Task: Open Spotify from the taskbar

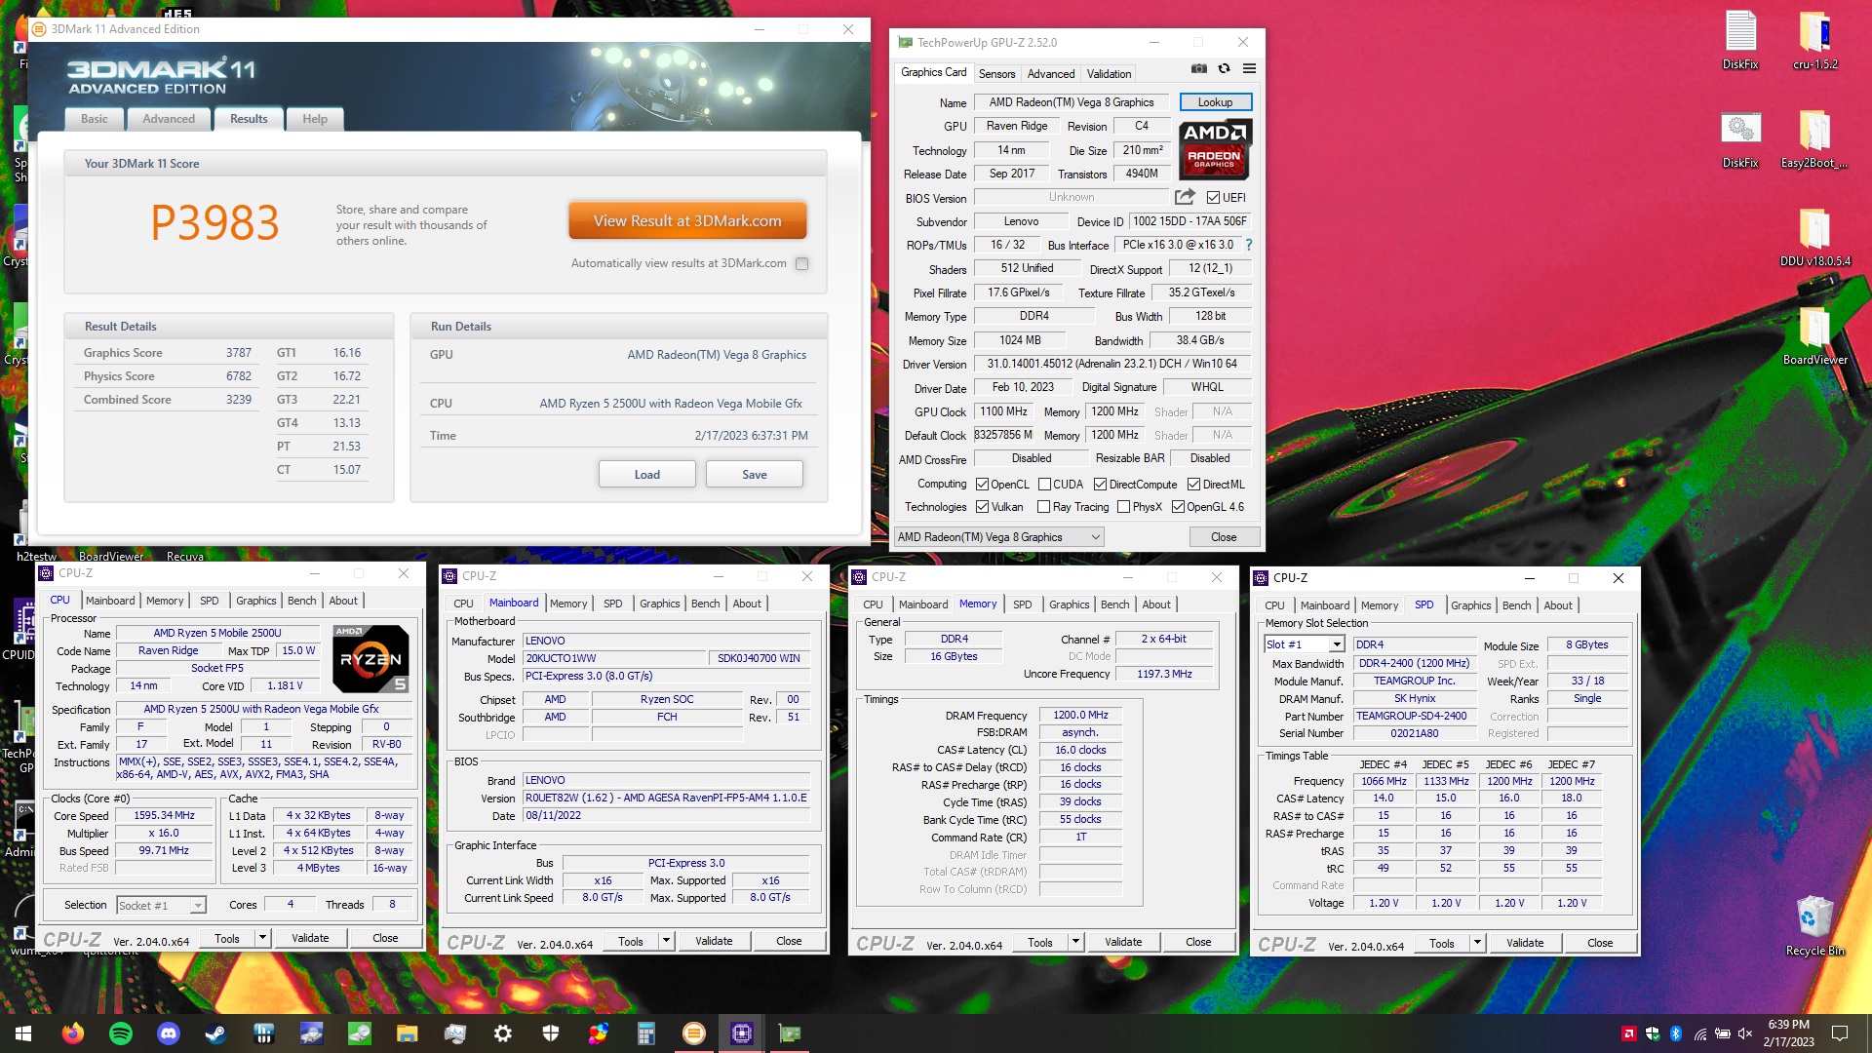Action: click(x=121, y=1033)
